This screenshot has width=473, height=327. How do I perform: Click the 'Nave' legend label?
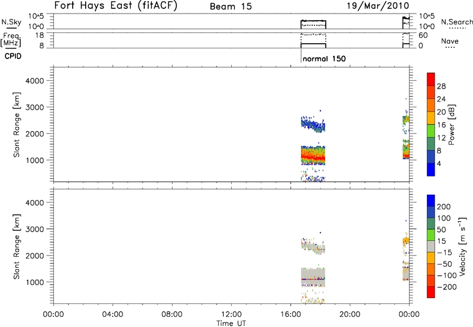[x=450, y=41]
